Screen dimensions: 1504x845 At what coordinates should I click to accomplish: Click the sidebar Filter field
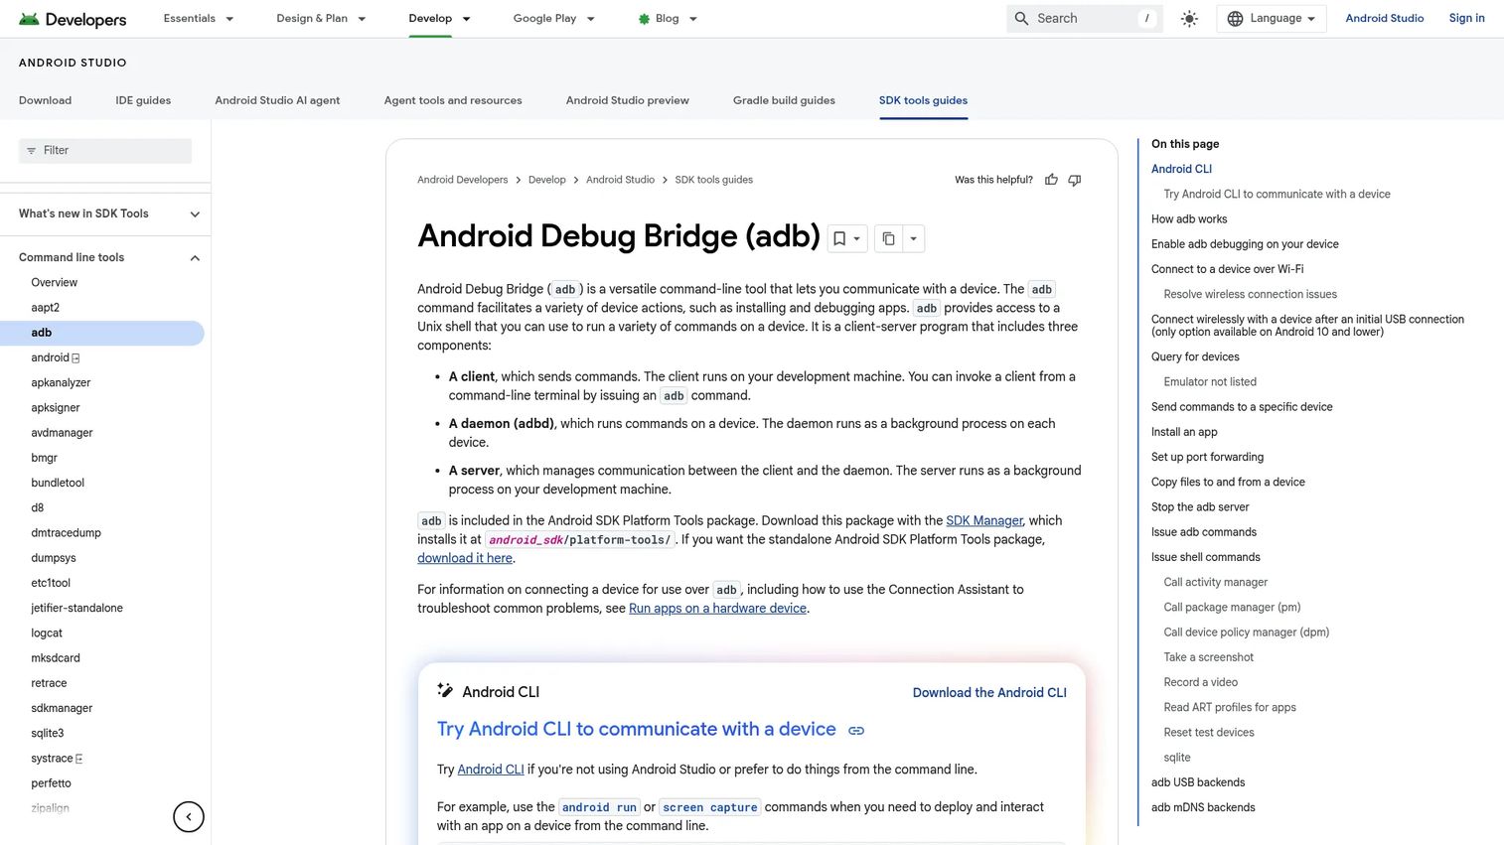point(105,151)
